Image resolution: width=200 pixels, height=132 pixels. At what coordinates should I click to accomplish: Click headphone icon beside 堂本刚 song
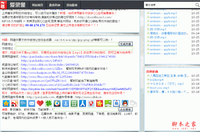click(x=148, y=92)
